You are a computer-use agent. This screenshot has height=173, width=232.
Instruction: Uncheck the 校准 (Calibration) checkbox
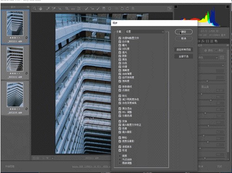coord(120,150)
